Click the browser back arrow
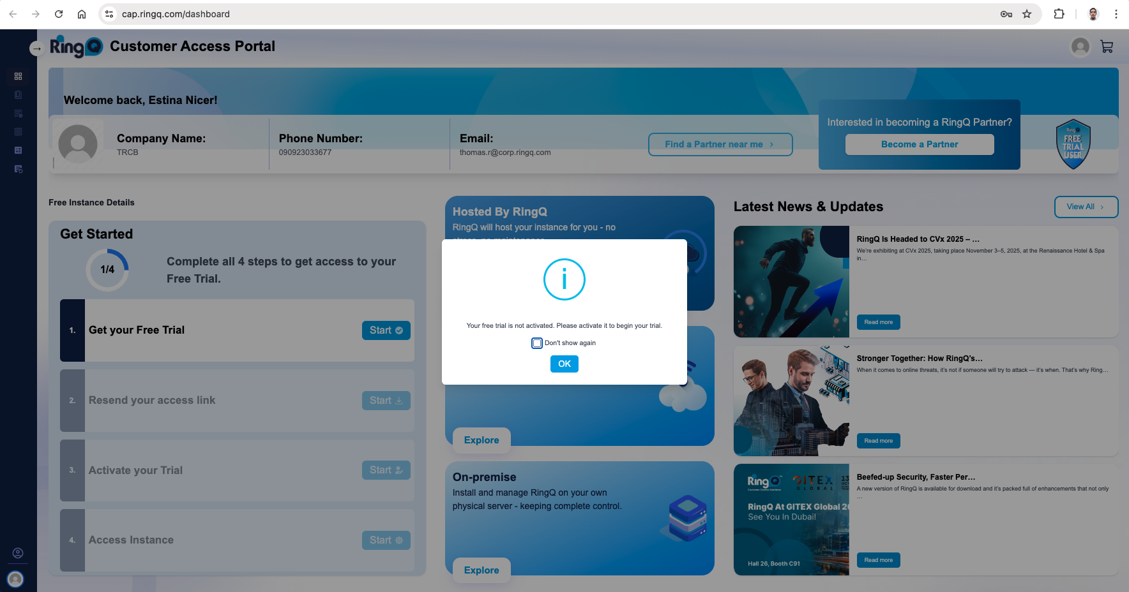 (13, 14)
